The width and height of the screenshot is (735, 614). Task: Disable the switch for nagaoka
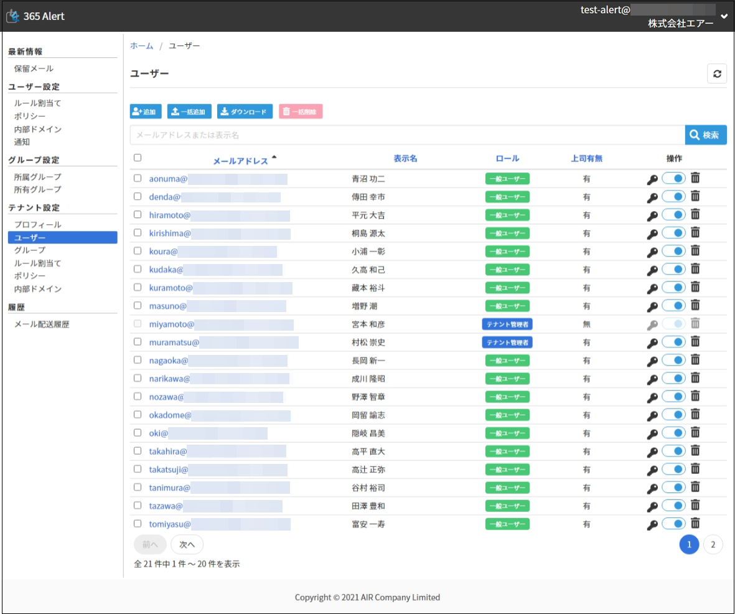click(x=673, y=361)
